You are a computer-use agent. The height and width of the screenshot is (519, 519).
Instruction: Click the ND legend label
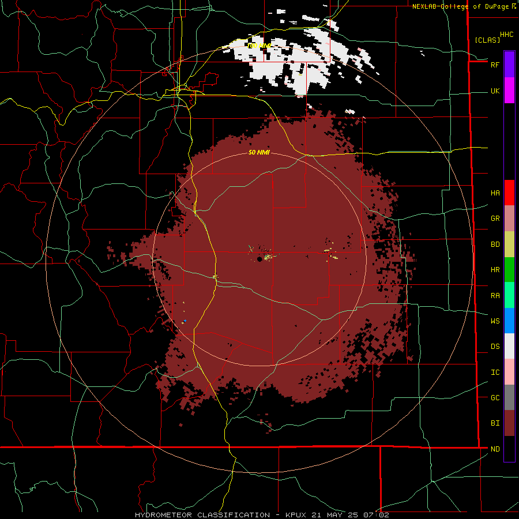coord(495,449)
